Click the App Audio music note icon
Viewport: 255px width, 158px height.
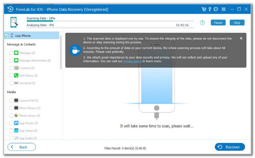click(x=16, y=138)
